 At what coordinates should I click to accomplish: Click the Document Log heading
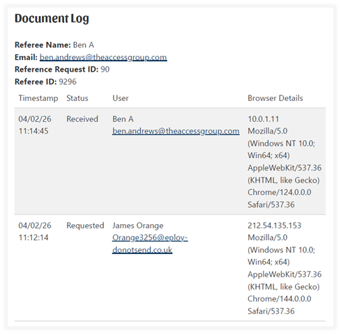(52, 19)
